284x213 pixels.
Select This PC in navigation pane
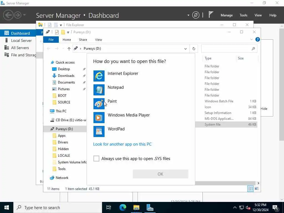61,111
